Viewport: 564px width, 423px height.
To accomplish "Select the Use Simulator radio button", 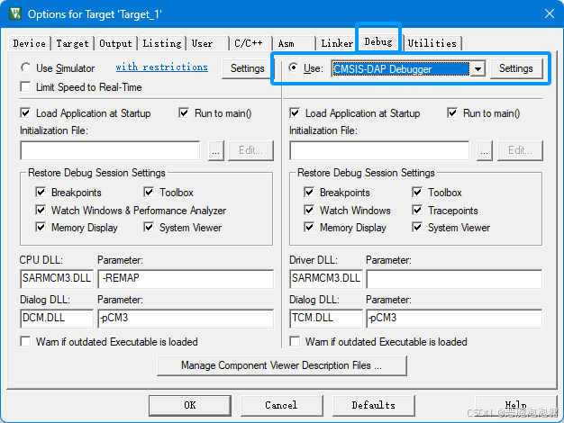I will pos(25,67).
